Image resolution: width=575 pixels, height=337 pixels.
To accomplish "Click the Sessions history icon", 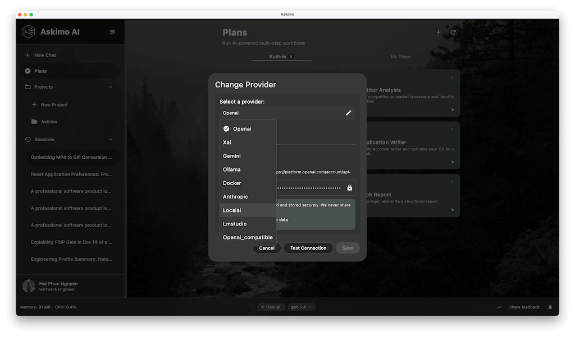I will click(x=28, y=139).
